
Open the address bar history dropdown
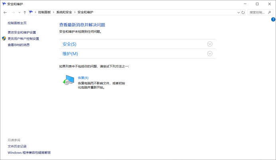pos(238,12)
